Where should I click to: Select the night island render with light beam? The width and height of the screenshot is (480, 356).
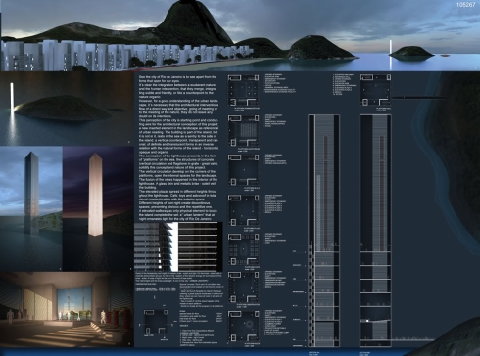click(67, 109)
